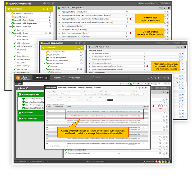Click the Submit button in diagnosis popup
196x176 pixels.
click(x=110, y=100)
